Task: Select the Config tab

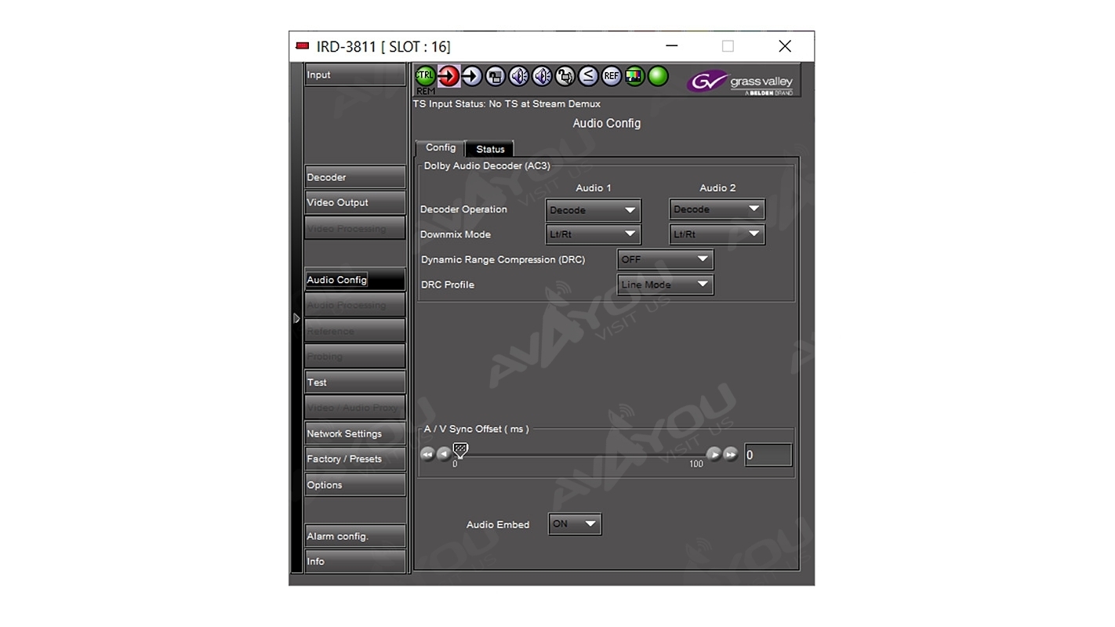Action: pyautogui.click(x=440, y=148)
